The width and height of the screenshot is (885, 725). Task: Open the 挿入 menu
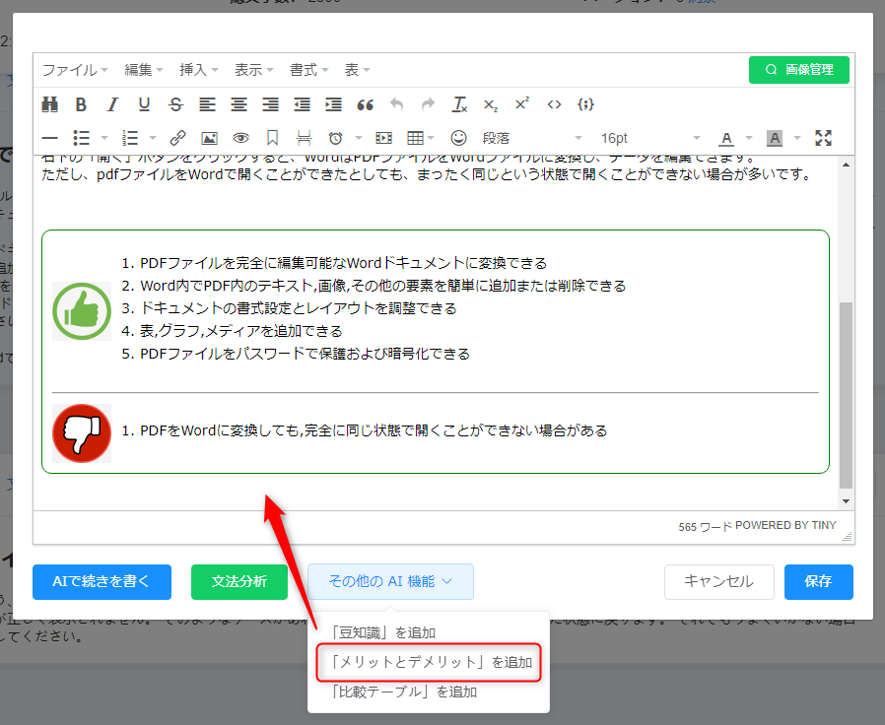coord(199,70)
